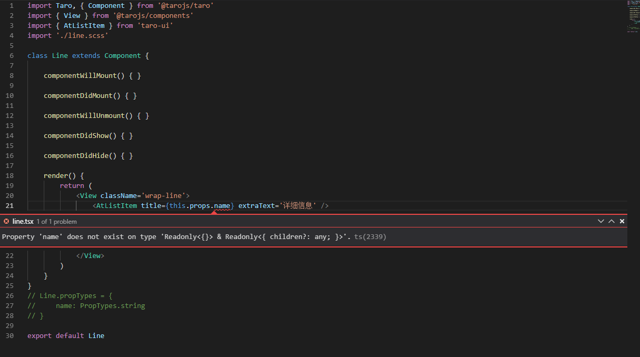Viewport: 640px width, 357px height.
Task: Click the ts(2339) error code
Action: click(x=370, y=237)
